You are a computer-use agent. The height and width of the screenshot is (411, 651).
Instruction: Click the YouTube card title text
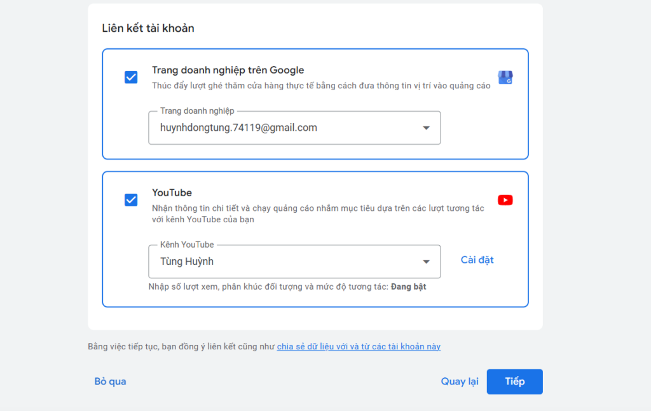click(172, 193)
